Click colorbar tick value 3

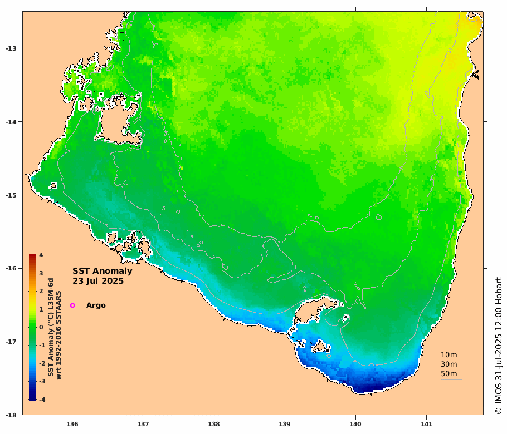tap(41, 273)
